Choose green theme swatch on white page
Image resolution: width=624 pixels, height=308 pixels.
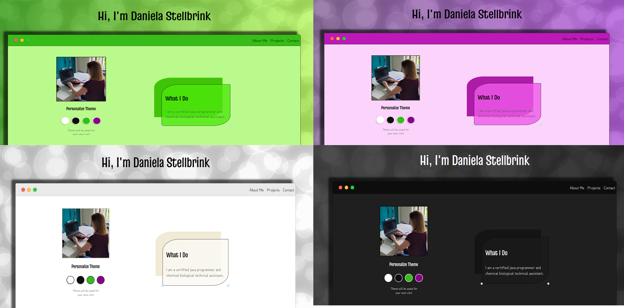pyautogui.click(x=90, y=280)
